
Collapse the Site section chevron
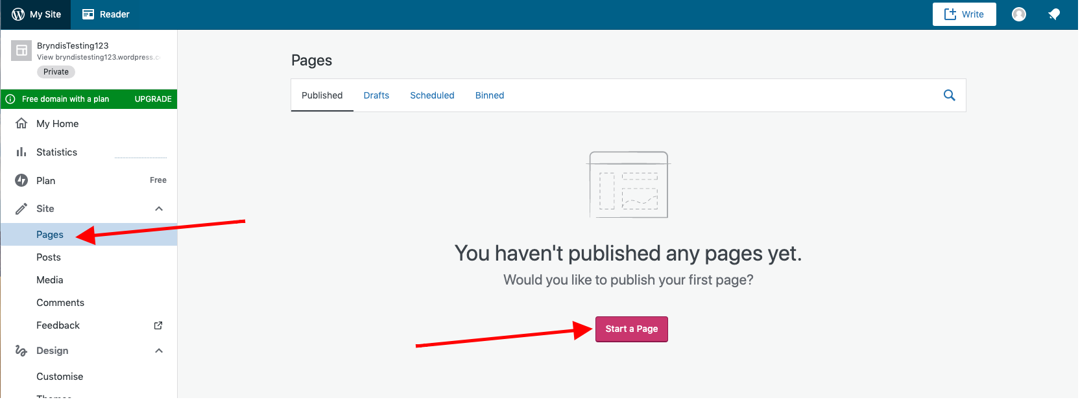coord(159,209)
